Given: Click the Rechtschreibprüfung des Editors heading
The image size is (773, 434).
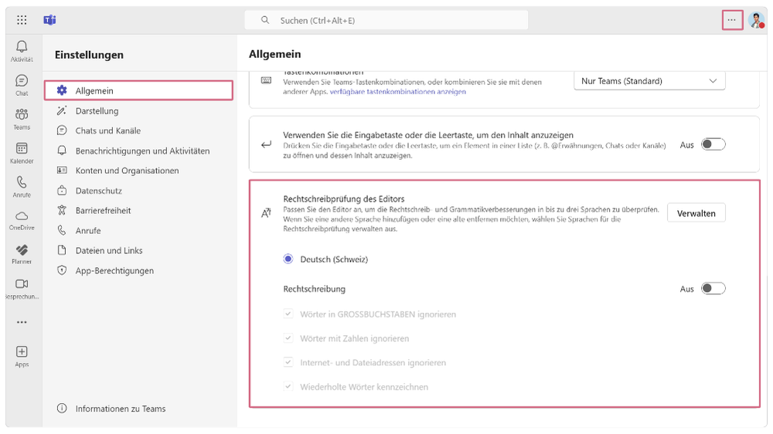Looking at the screenshot, I should click(344, 198).
